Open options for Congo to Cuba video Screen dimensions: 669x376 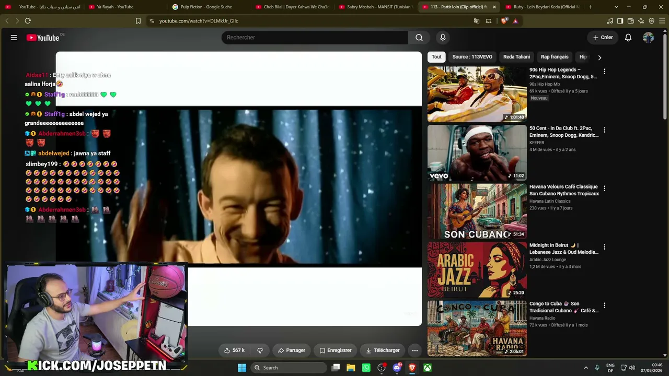tap(604, 305)
